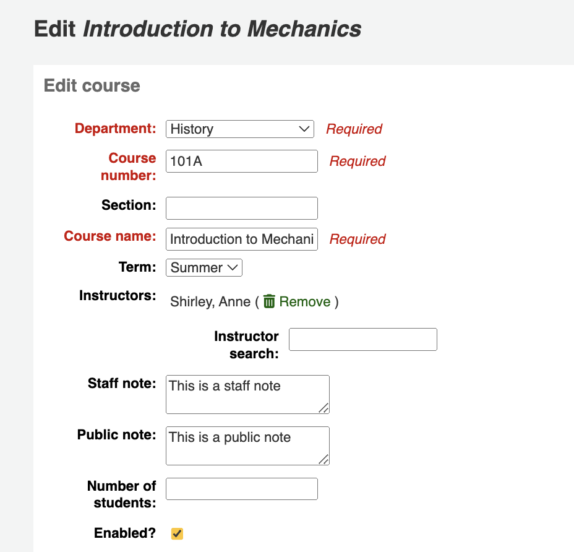This screenshot has width=574, height=552.
Task: Click the trash icon beside Shirley, Anne
Action: pyautogui.click(x=269, y=301)
